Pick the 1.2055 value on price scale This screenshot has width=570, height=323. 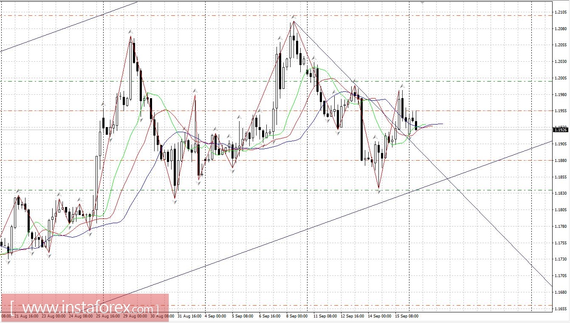pos(561,45)
